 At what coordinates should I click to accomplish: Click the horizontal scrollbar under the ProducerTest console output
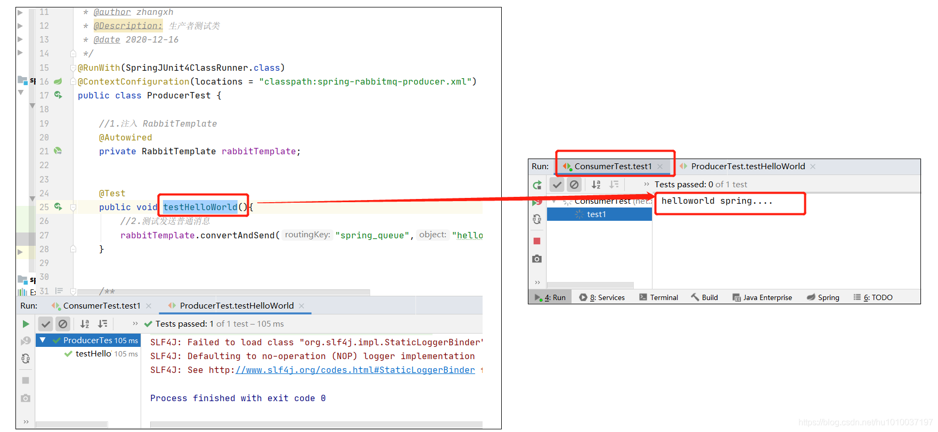(316, 425)
